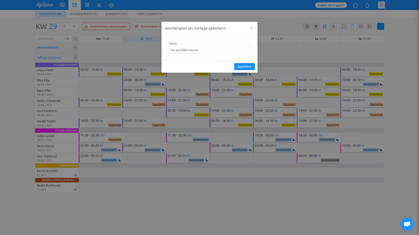Click the template name input field
The height and width of the screenshot is (235, 419).
click(210, 50)
